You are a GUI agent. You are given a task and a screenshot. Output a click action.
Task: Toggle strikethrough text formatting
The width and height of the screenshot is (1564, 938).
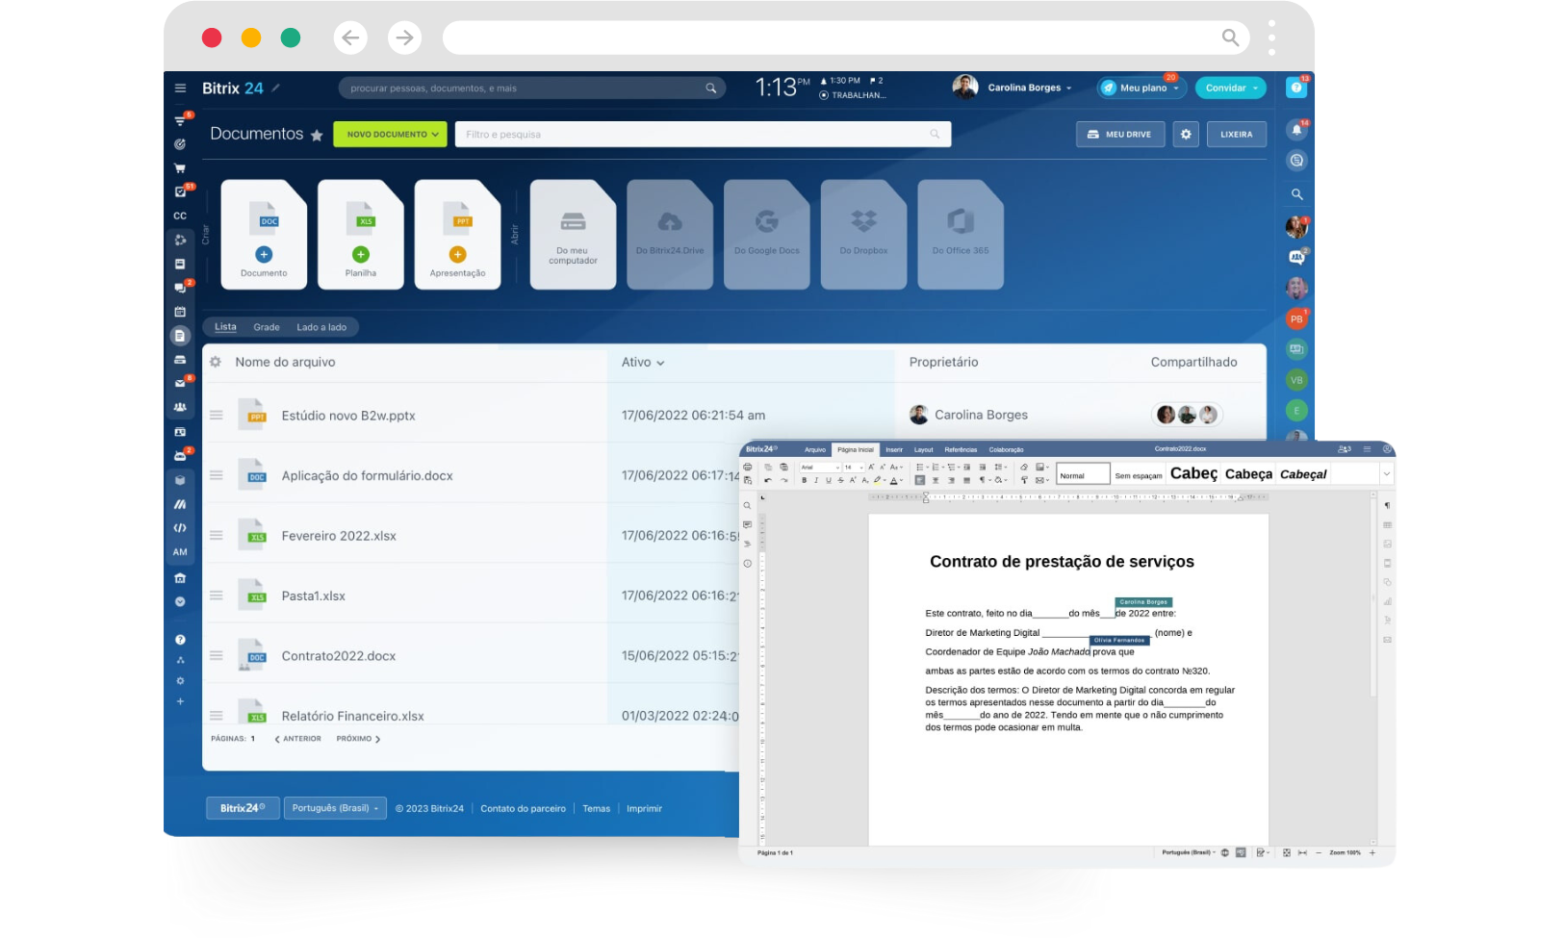coord(841,481)
